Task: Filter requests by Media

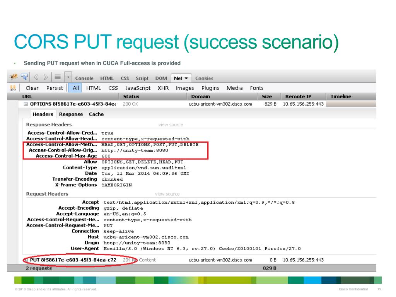Action: [x=235, y=88]
